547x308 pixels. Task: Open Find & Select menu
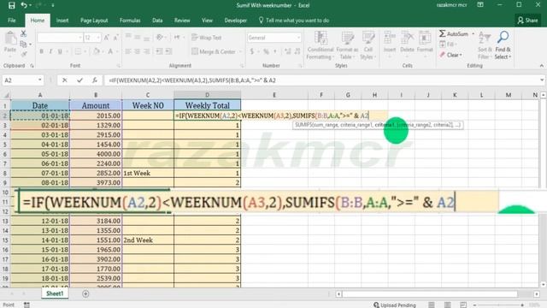coord(503,45)
